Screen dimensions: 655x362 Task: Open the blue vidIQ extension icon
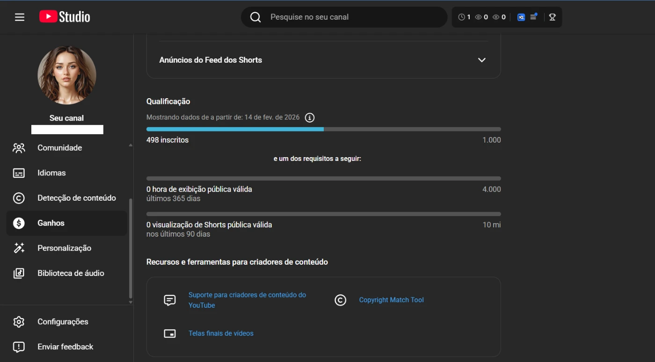(521, 17)
